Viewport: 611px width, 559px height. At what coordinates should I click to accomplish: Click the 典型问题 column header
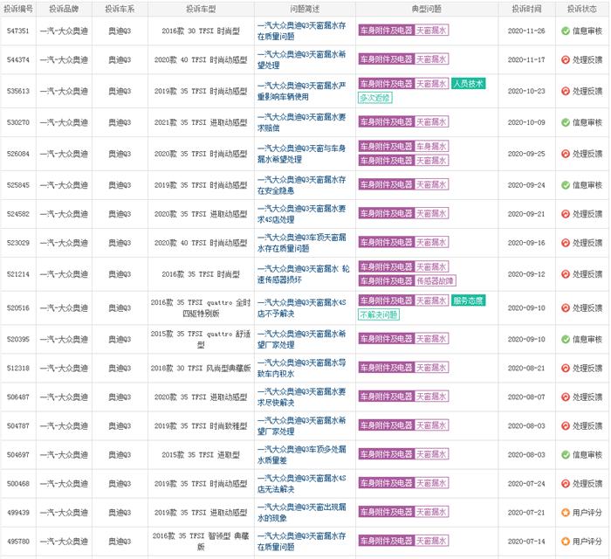[426, 9]
